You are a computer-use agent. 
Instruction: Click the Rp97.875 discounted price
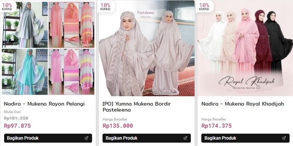(x=17, y=126)
